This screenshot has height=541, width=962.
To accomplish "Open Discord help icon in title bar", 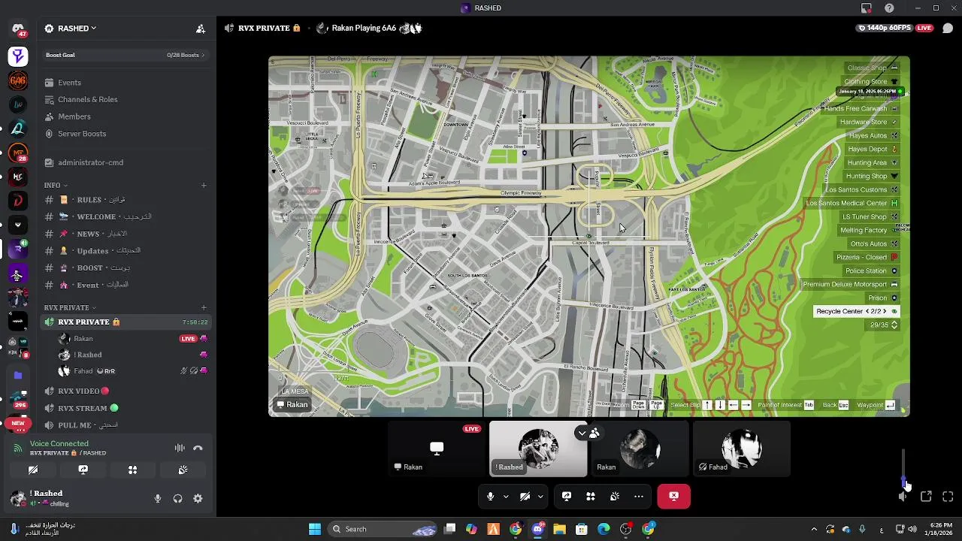I will point(890,8).
